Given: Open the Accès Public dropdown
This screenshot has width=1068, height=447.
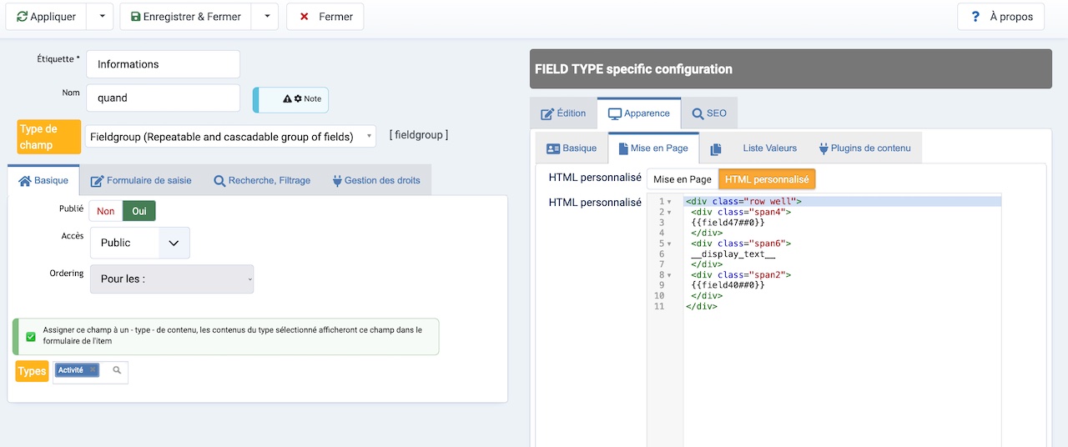Looking at the screenshot, I should click(x=140, y=243).
